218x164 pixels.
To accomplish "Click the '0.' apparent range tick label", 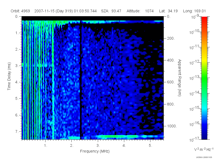I will [169, 16].
